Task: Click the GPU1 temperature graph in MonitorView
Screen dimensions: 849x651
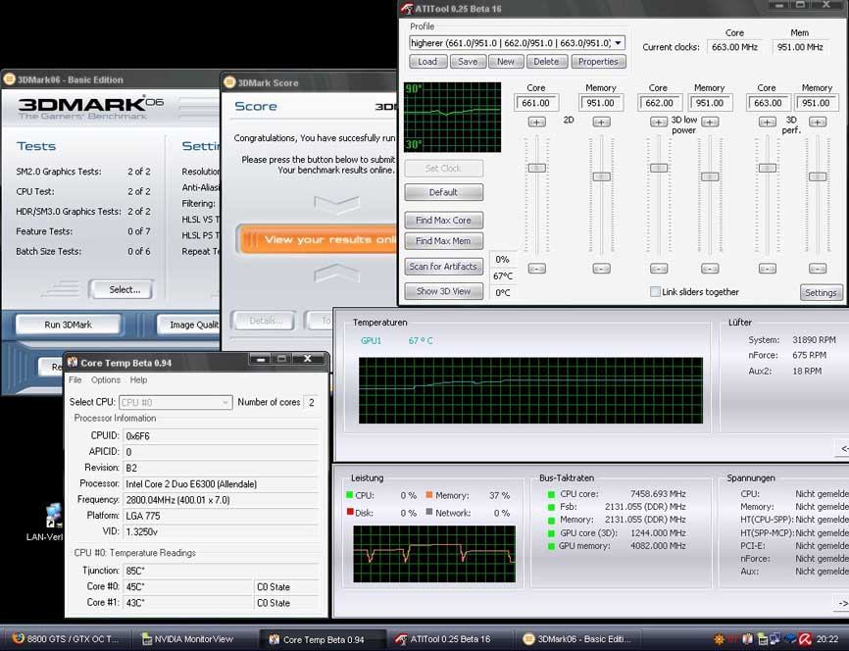Action: 530,390
